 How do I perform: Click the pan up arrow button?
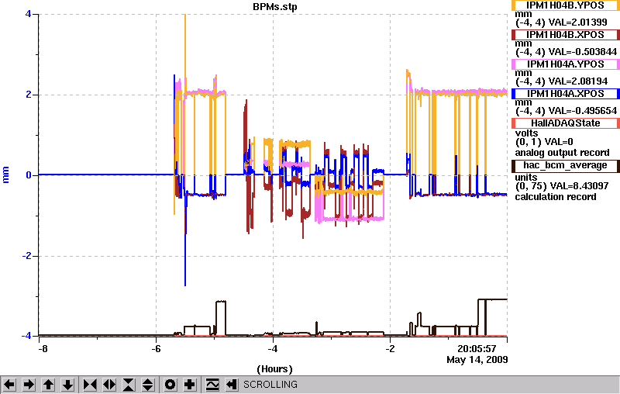(48, 385)
